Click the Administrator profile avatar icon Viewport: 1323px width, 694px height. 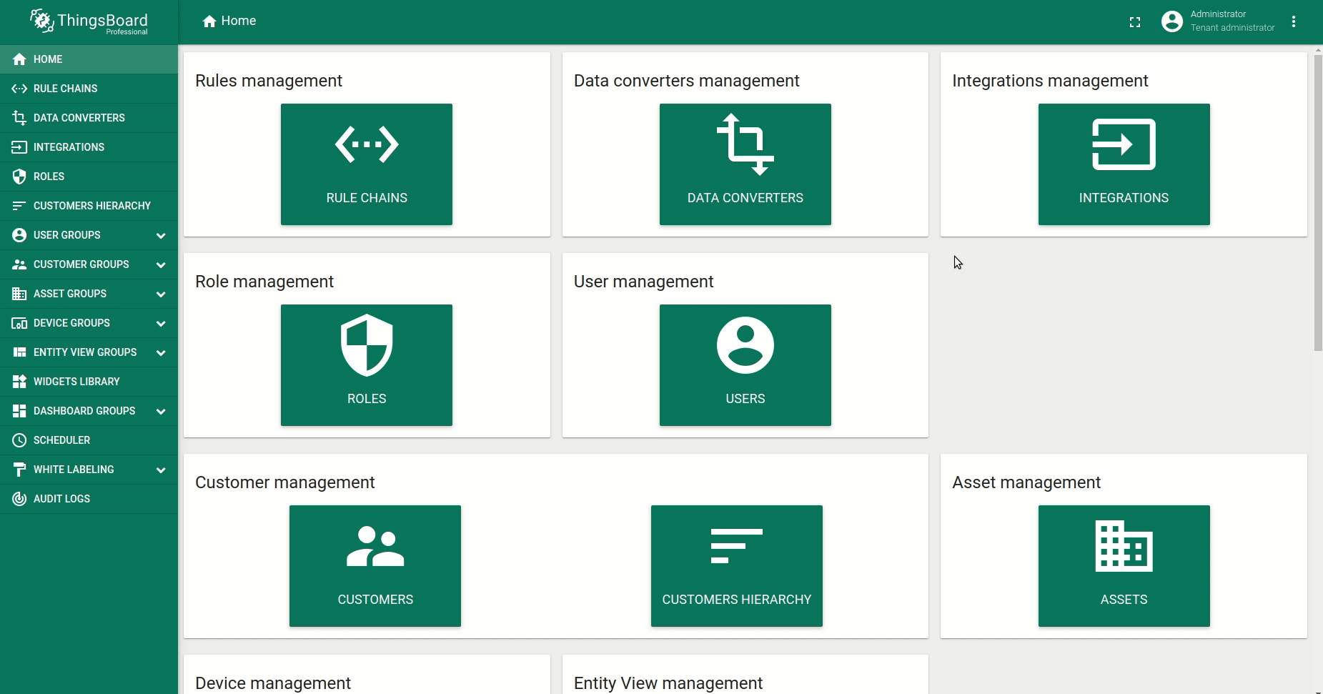(1172, 21)
